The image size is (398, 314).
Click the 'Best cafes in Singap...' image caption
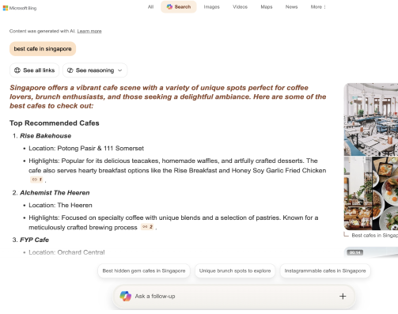pos(374,235)
